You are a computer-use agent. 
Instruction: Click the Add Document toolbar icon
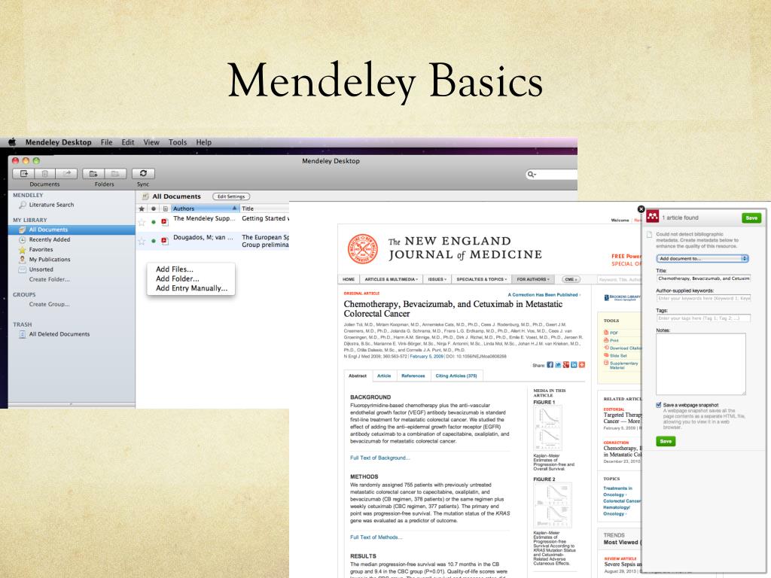pyautogui.click(x=23, y=174)
